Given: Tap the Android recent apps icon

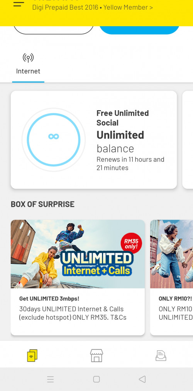Looking at the screenshot, I should click(x=51, y=379).
